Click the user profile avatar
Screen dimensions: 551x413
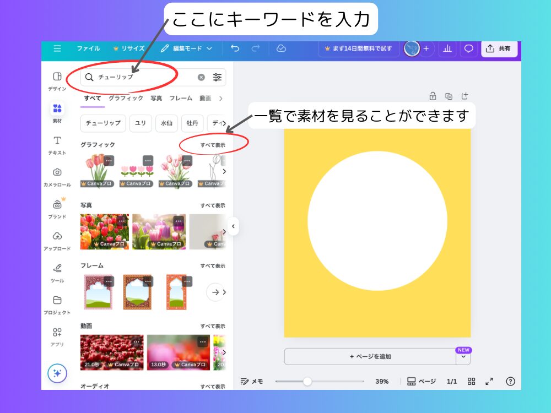(x=412, y=48)
